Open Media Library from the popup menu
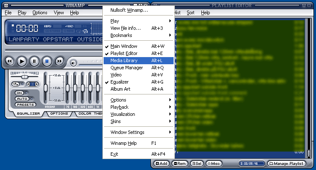 [x=139, y=60]
